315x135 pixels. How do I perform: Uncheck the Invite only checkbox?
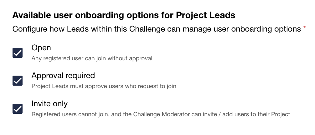pos(18,109)
